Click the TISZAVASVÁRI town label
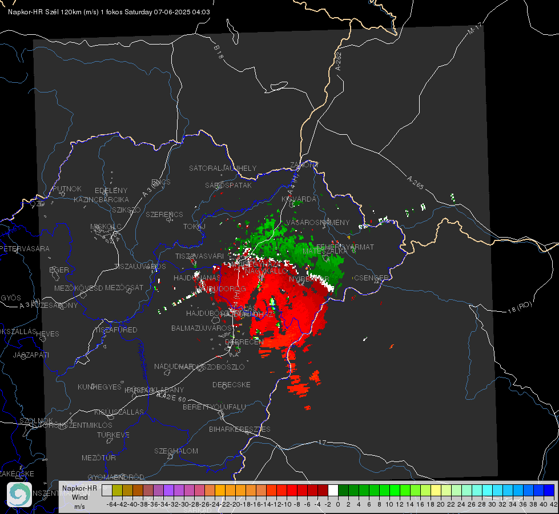The height and width of the screenshot is (514, 559). point(199,256)
